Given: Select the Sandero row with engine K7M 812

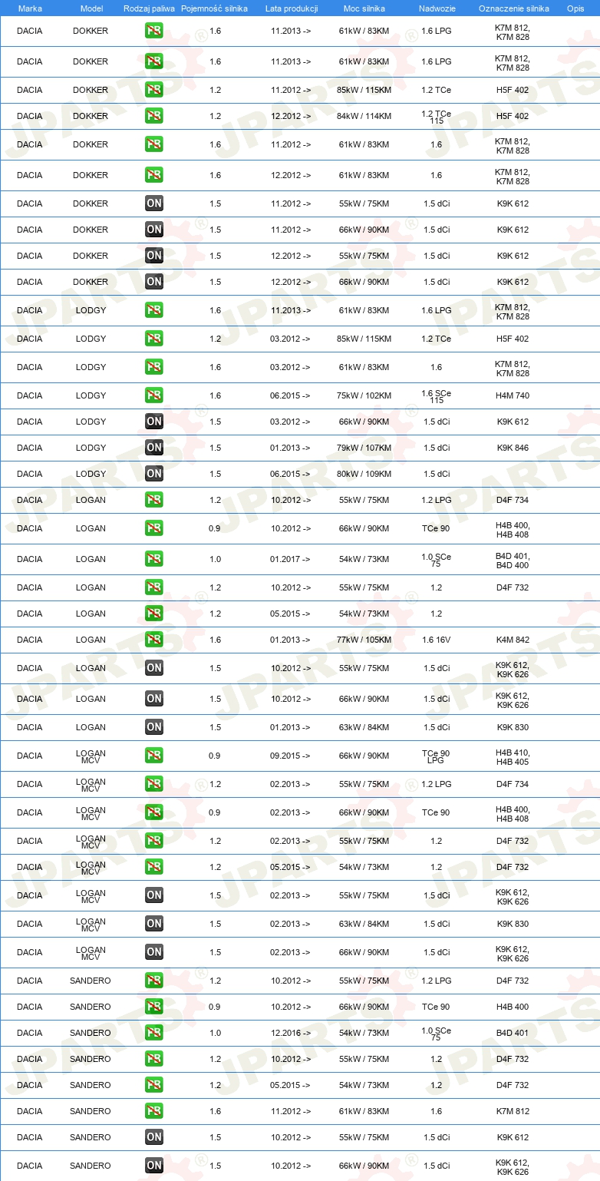Looking at the screenshot, I should tap(300, 1111).
